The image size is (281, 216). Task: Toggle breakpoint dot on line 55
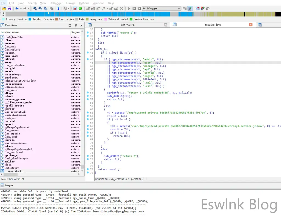[88, 93]
